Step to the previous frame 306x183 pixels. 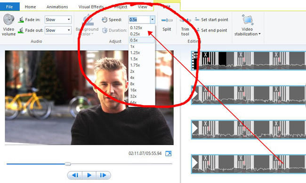[75, 175]
